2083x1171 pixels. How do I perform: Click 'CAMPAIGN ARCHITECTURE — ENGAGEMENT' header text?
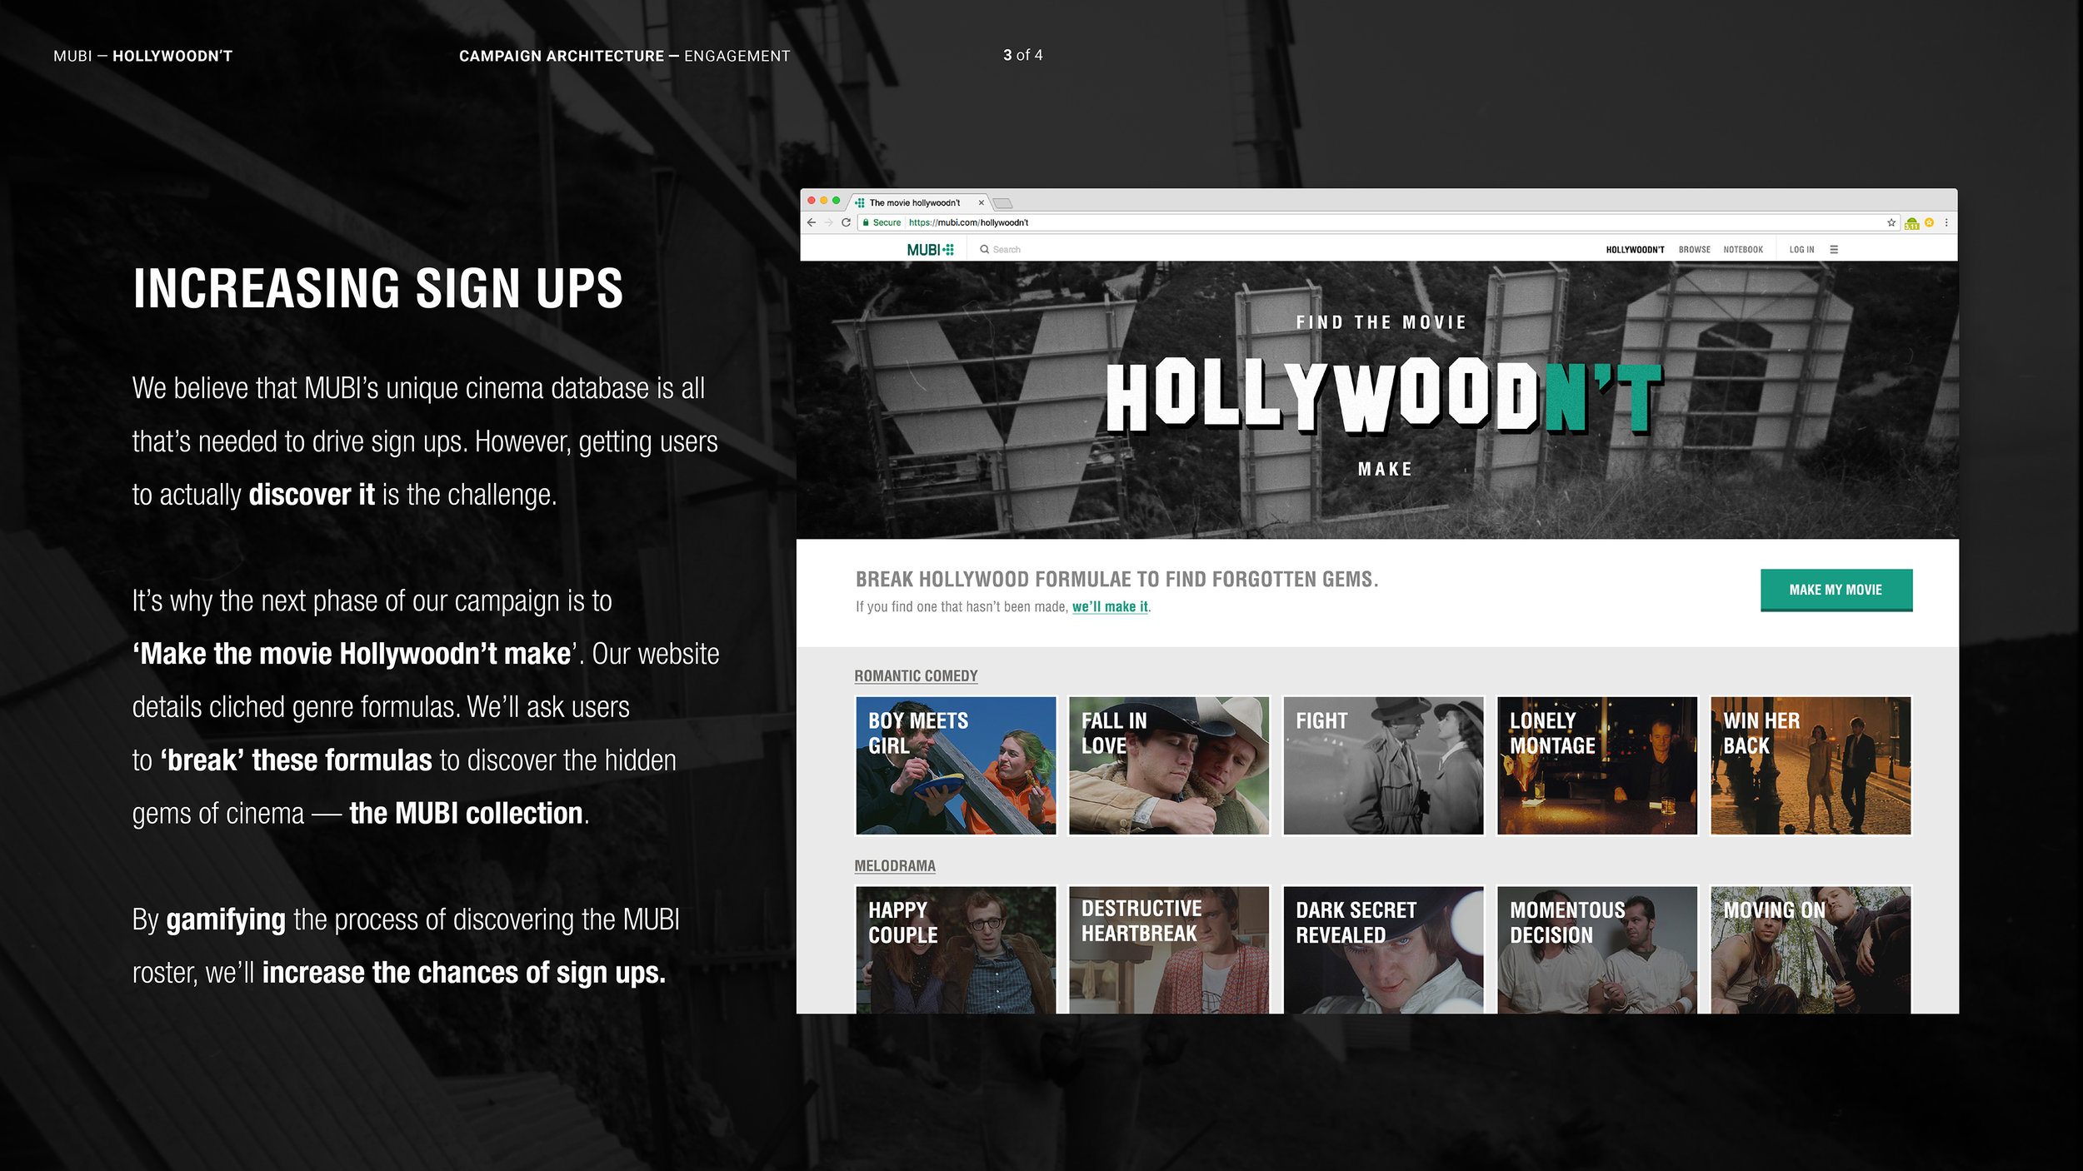tap(624, 56)
